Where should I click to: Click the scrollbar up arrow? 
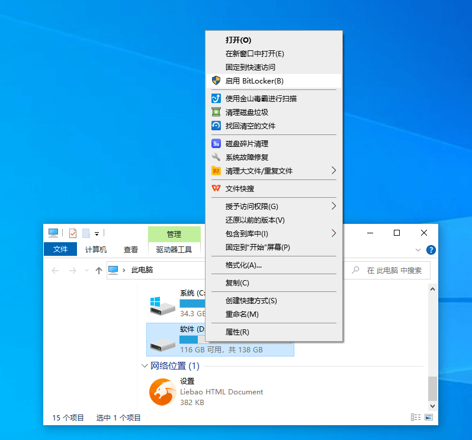coord(432,289)
